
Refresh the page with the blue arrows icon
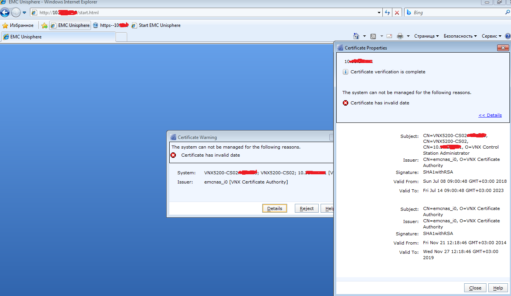388,13
